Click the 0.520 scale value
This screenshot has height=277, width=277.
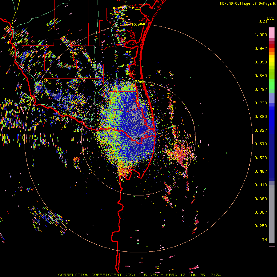coord(261,158)
